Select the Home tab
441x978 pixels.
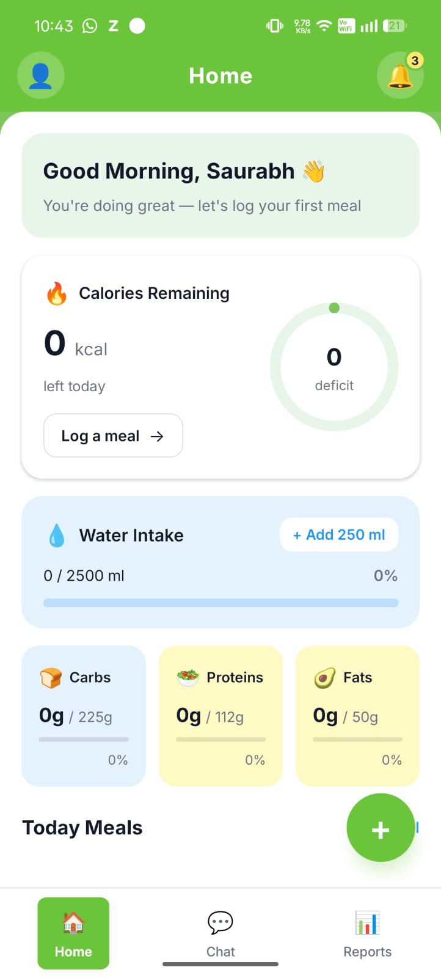(73, 933)
